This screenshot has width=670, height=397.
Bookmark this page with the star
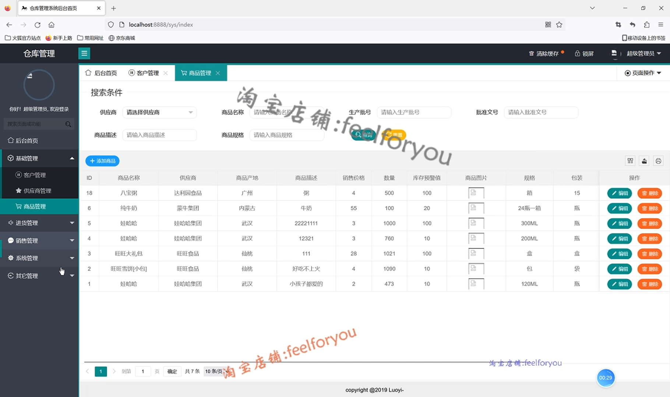(x=559, y=25)
